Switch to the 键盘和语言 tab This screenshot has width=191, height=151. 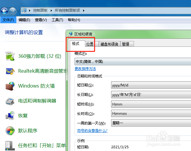click(109, 44)
